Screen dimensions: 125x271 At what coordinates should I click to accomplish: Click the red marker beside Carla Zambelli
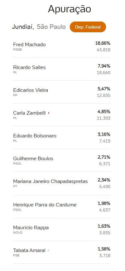[x=49, y=113]
